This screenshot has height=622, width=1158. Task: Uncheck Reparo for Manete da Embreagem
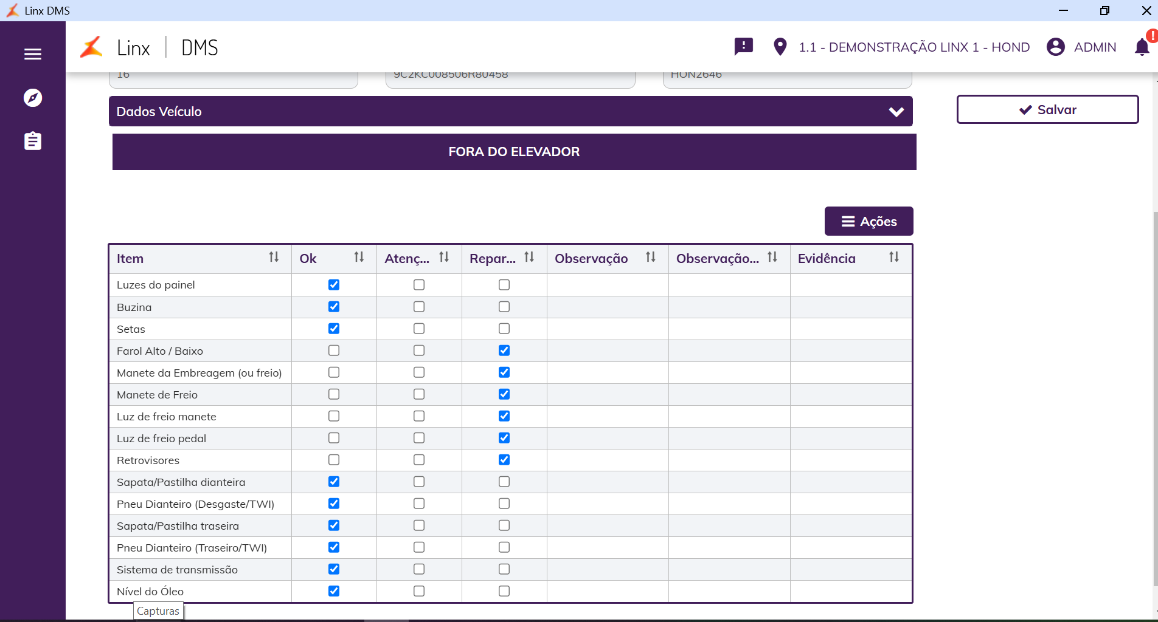[504, 372]
